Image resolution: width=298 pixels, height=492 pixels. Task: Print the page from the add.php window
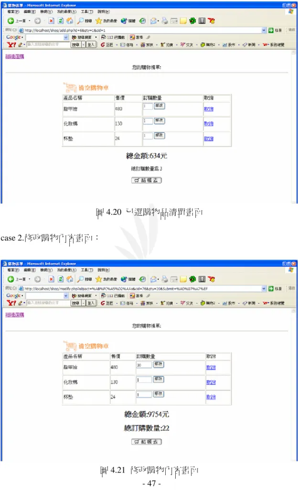pyautogui.click(x=165, y=21)
